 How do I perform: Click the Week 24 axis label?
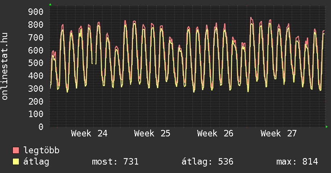(x=89, y=134)
